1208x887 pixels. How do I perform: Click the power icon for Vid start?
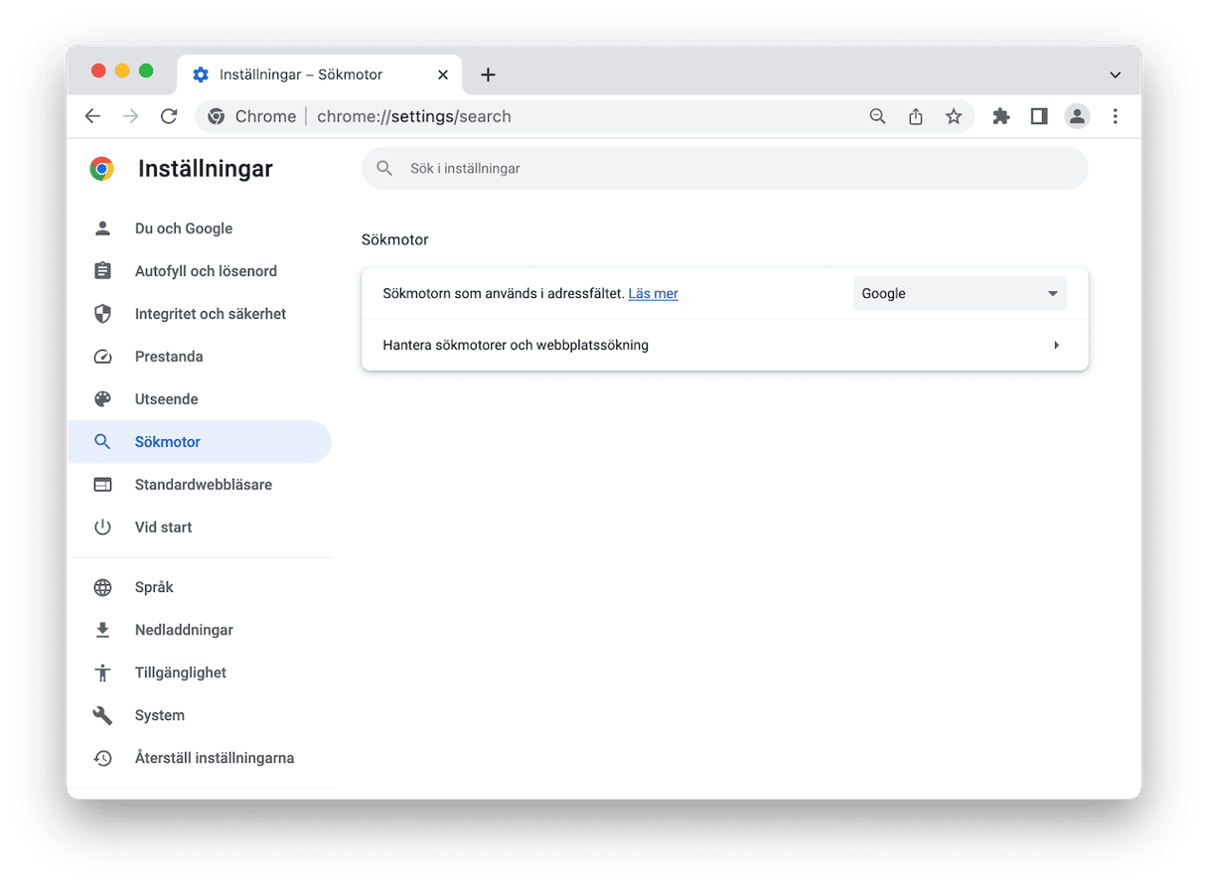pyautogui.click(x=102, y=527)
